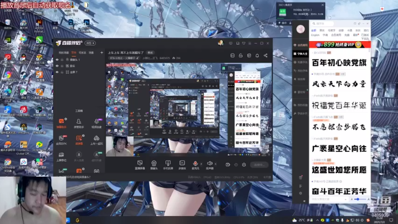Open the weather widget in the taskbar
The width and height of the screenshot is (398, 224).
303,220
